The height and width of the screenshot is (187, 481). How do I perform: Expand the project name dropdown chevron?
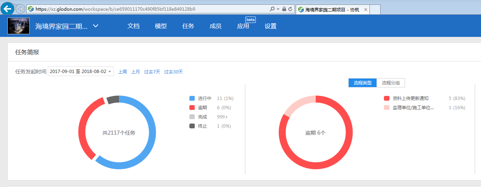(x=96, y=26)
